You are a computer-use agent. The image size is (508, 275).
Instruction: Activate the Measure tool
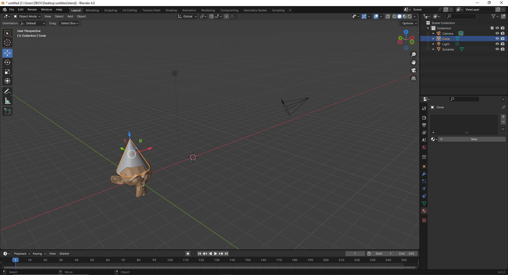[7, 101]
